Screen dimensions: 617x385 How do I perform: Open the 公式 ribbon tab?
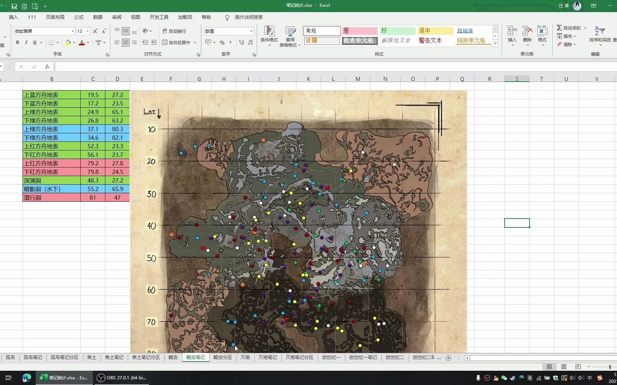(79, 17)
